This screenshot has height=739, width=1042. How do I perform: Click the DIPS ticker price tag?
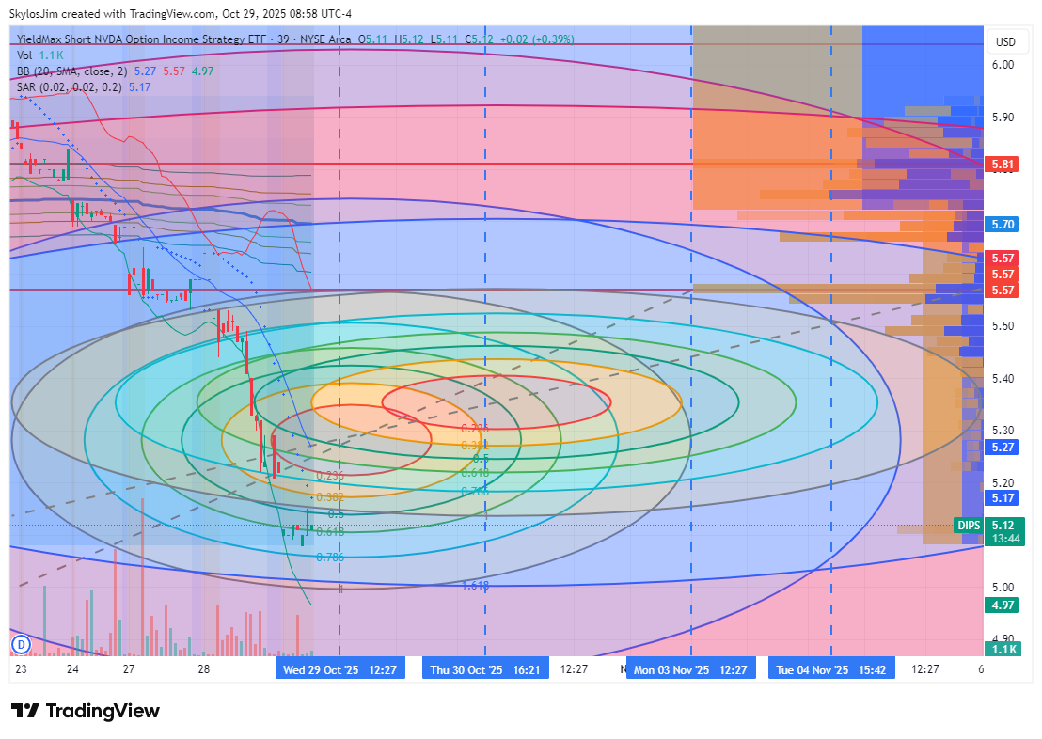coord(970,525)
